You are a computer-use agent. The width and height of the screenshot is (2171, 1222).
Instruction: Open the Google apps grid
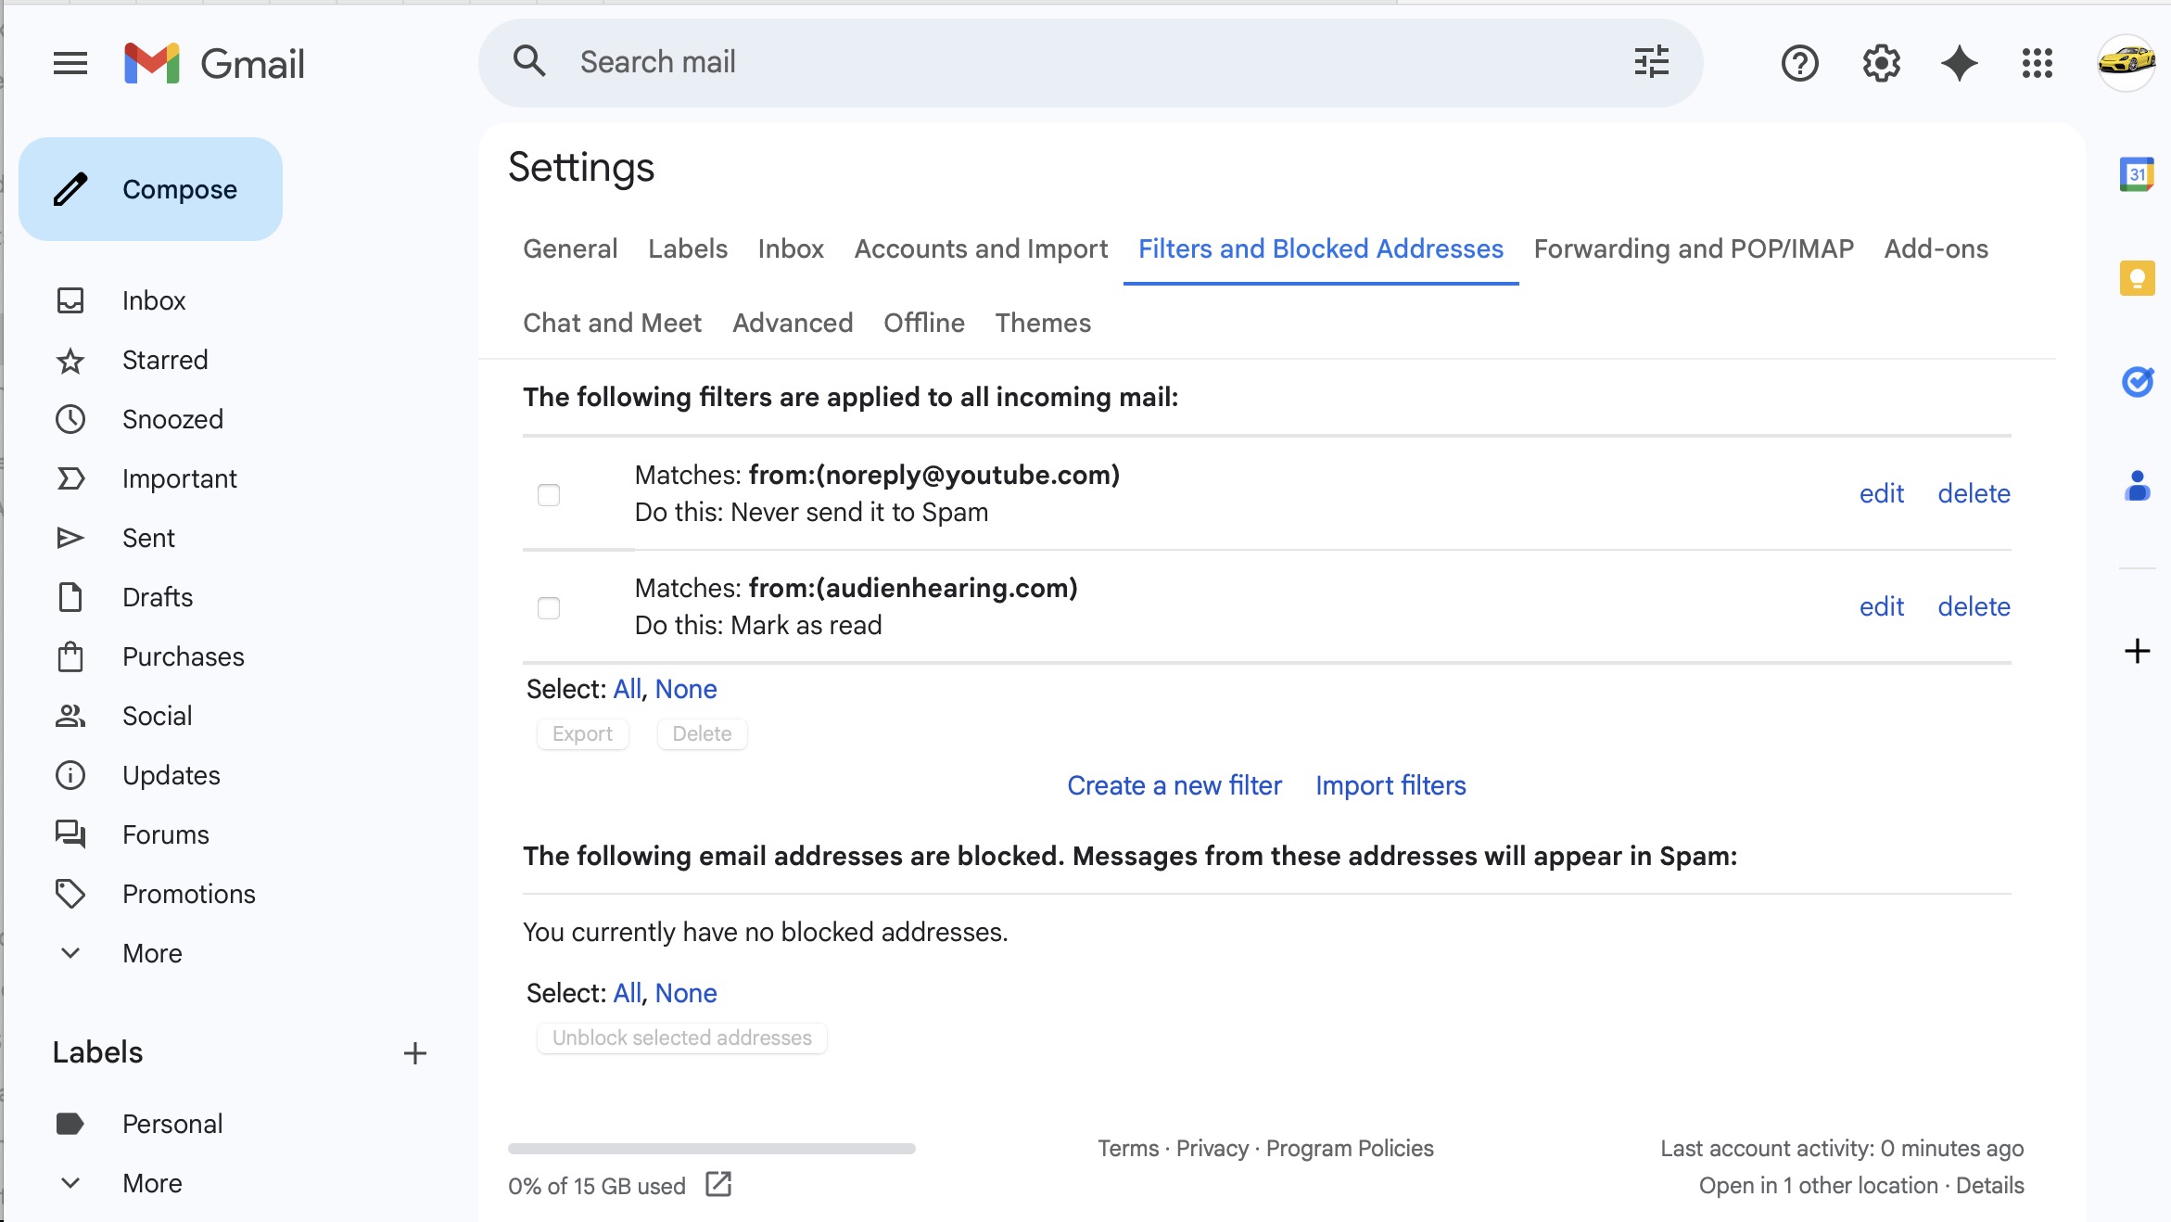click(x=2037, y=63)
